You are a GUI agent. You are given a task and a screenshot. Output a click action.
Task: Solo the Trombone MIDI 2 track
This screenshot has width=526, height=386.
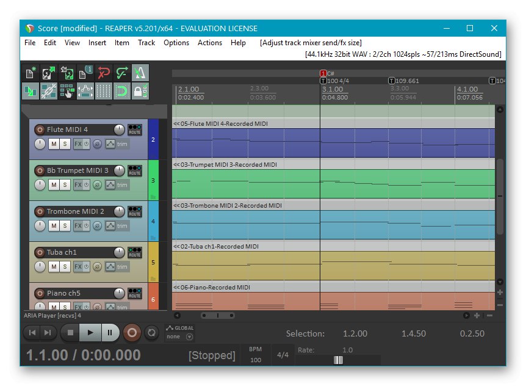click(65, 226)
